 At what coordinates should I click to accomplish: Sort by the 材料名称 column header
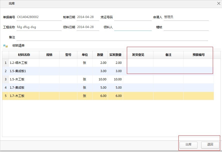[24, 55]
